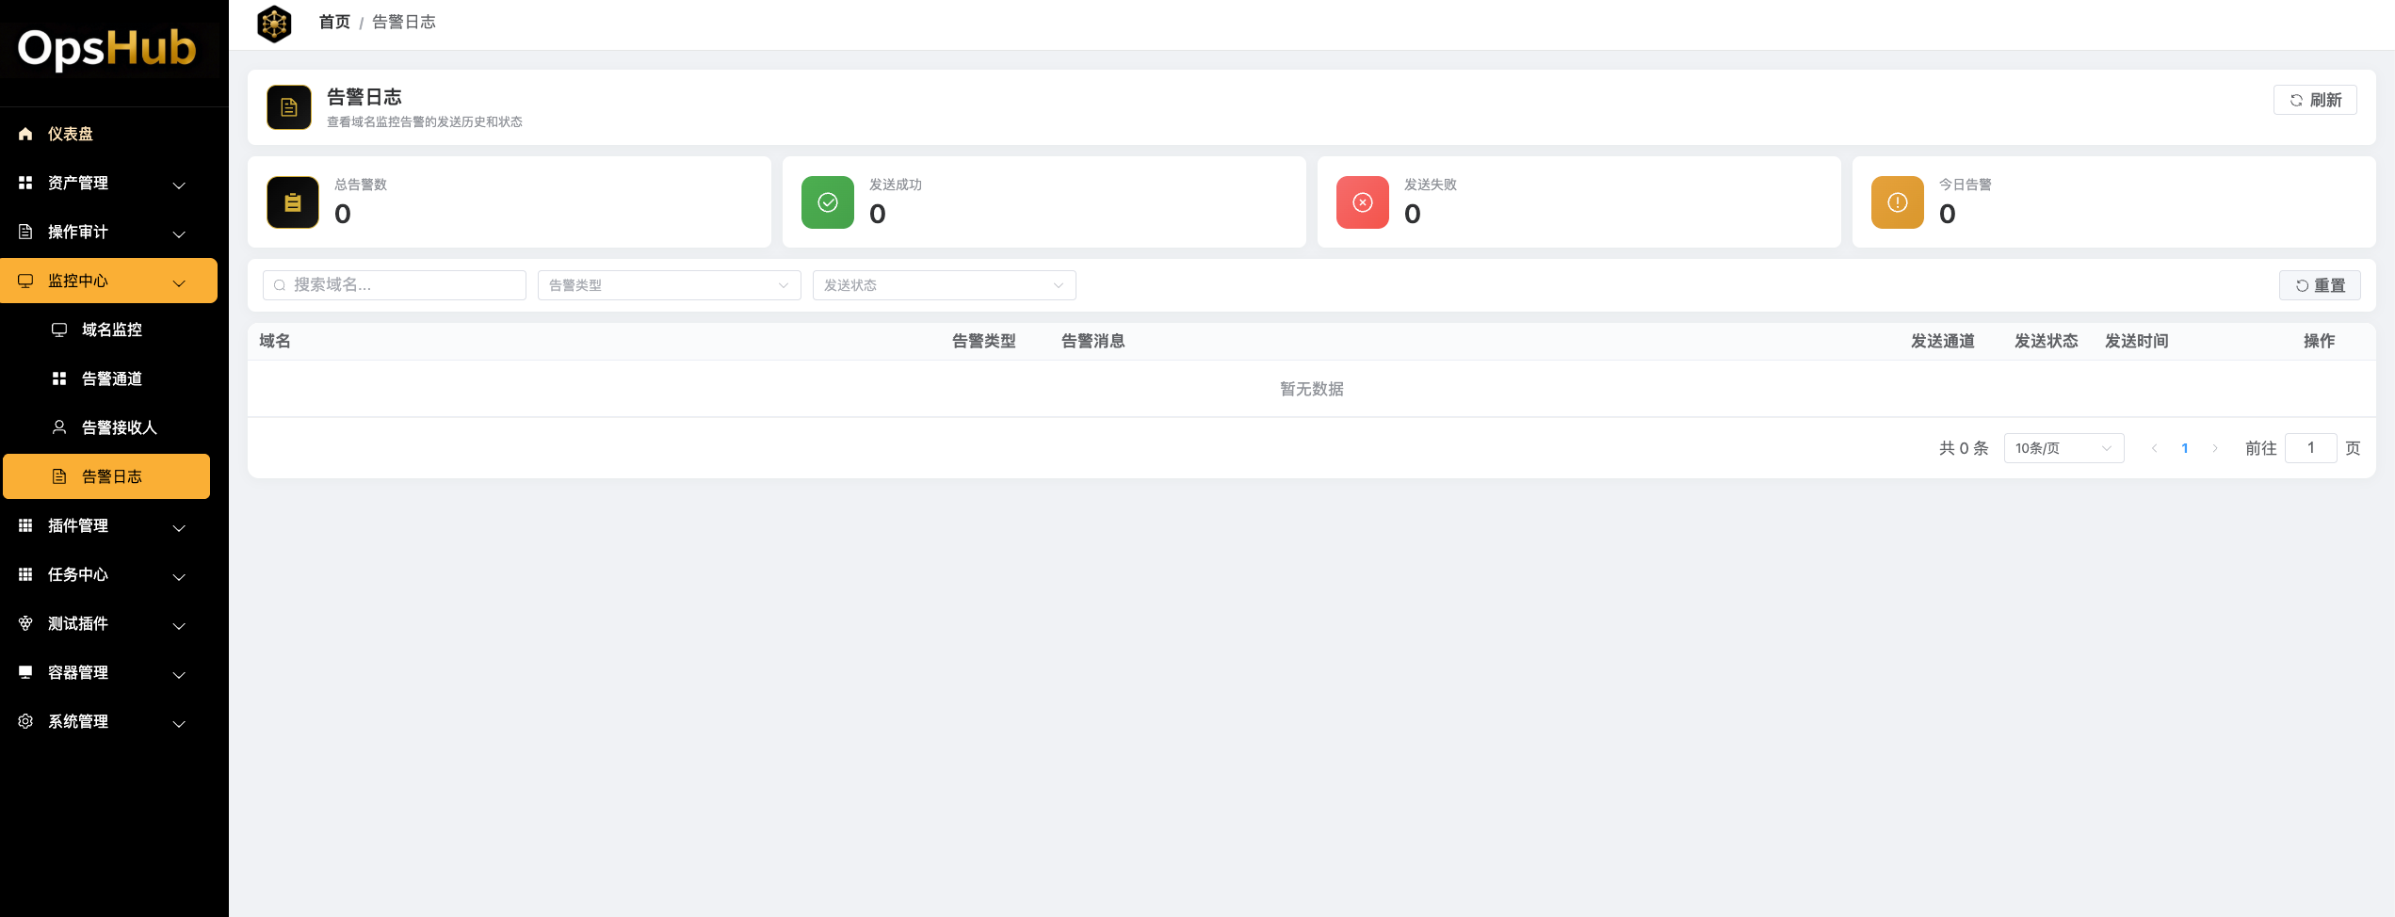Go to 告警接收人 in sidebar
The height and width of the screenshot is (917, 2395).
pyautogui.click(x=119, y=427)
